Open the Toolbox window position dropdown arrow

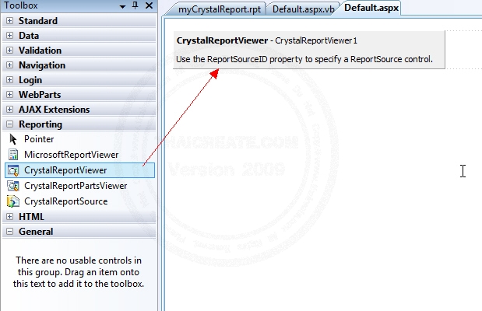[122, 6]
